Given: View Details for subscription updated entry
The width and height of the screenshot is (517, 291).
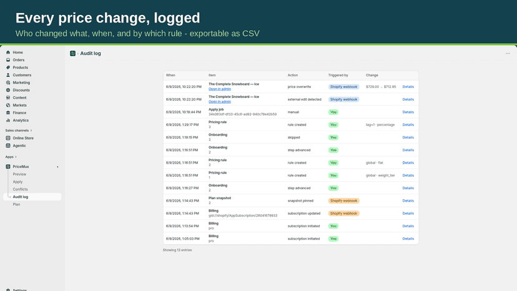Looking at the screenshot, I should [x=408, y=214].
